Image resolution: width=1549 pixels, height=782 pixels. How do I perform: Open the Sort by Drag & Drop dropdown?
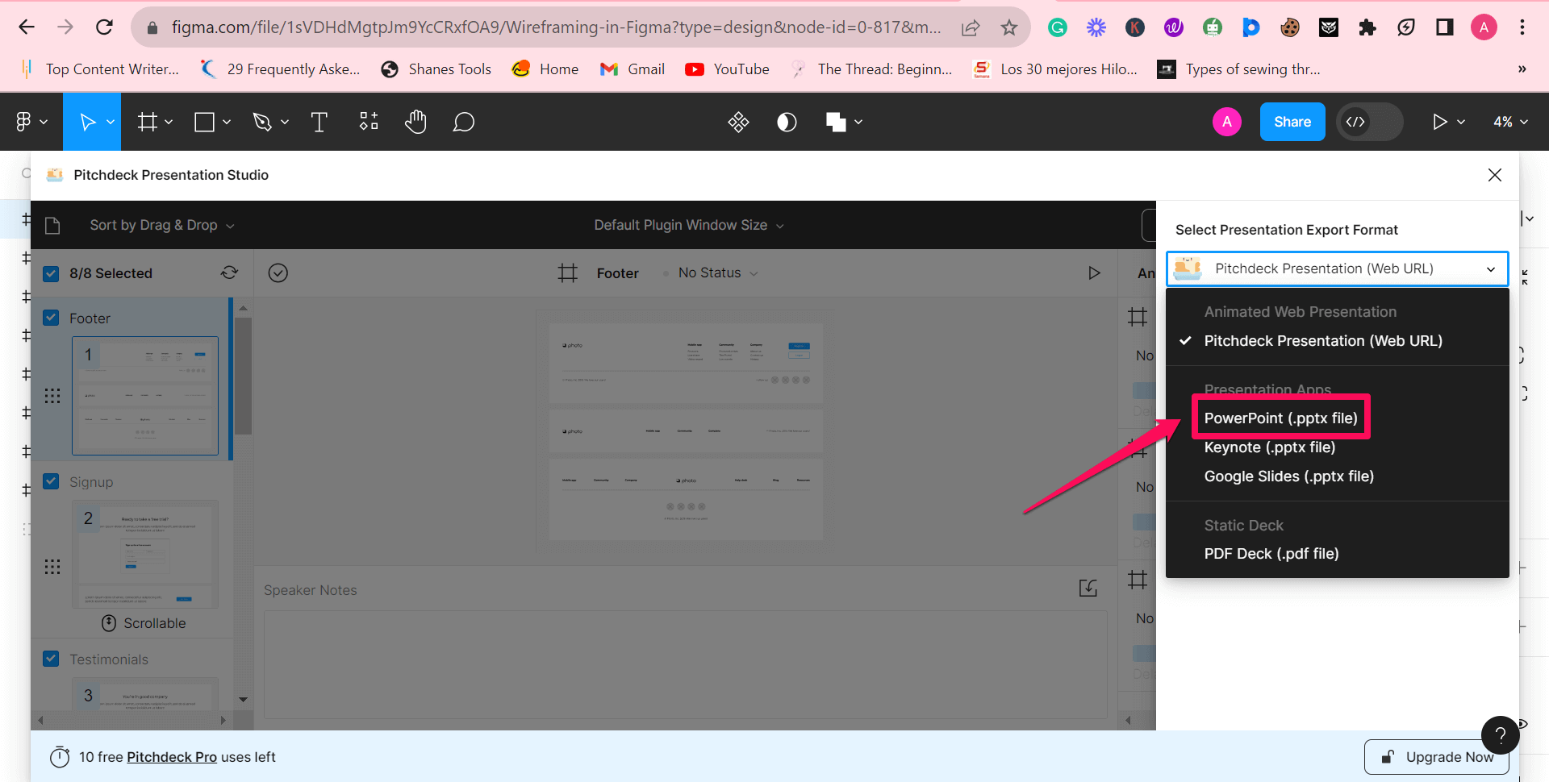(162, 225)
